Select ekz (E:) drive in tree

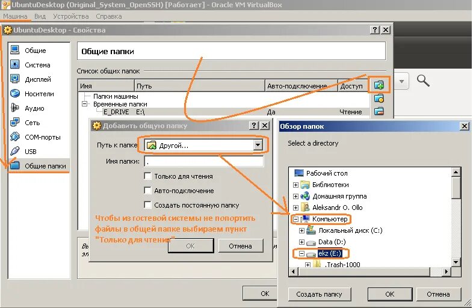point(330,253)
